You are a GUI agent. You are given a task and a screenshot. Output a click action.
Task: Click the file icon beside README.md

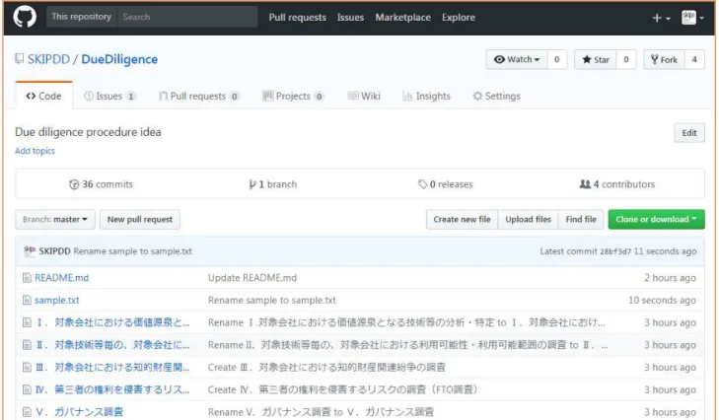coord(27,278)
